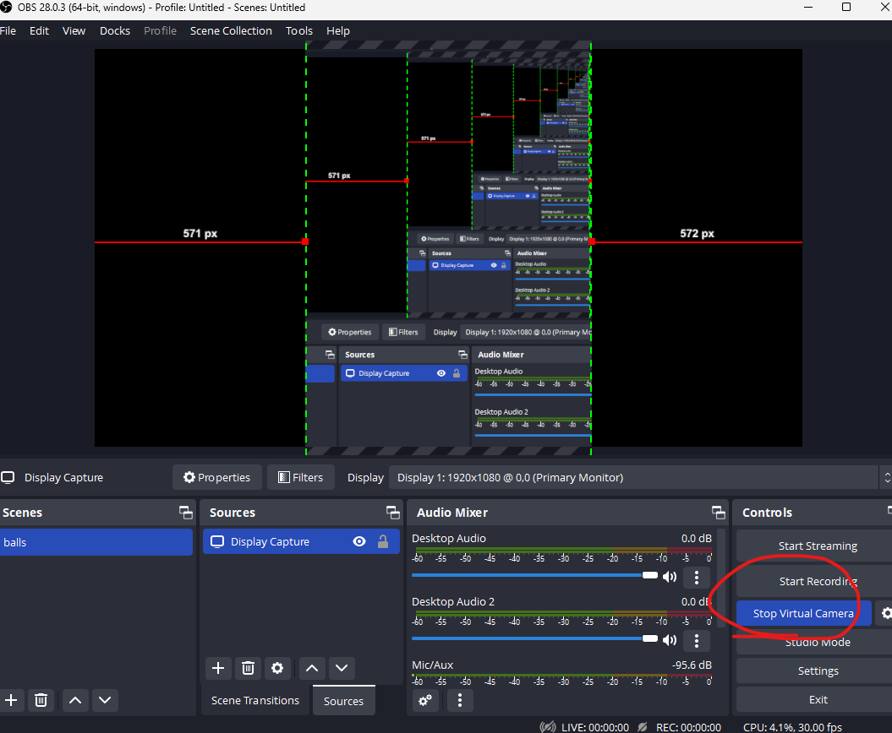Click the Audio Mixer vertical scrollbar
892x733 pixels.
(721, 578)
